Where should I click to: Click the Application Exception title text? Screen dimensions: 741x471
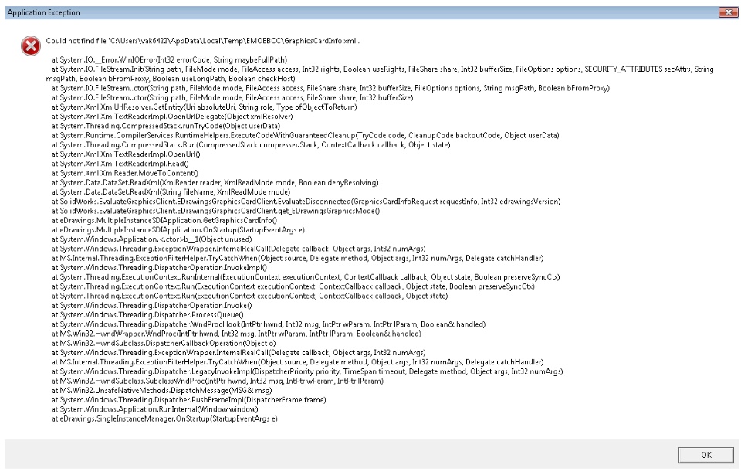(43, 13)
